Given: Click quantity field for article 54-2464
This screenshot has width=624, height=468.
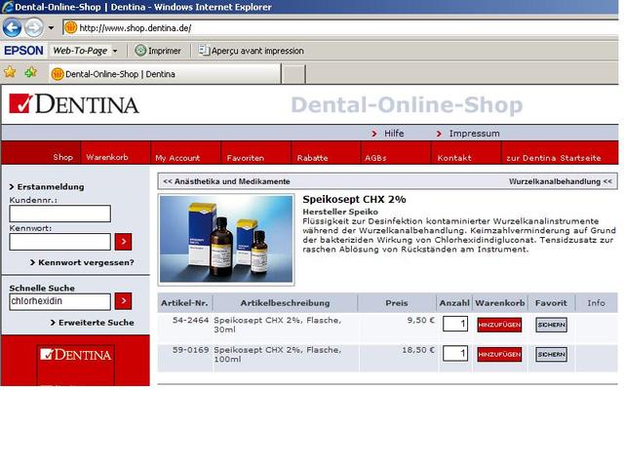Looking at the screenshot, I should click(x=455, y=324).
